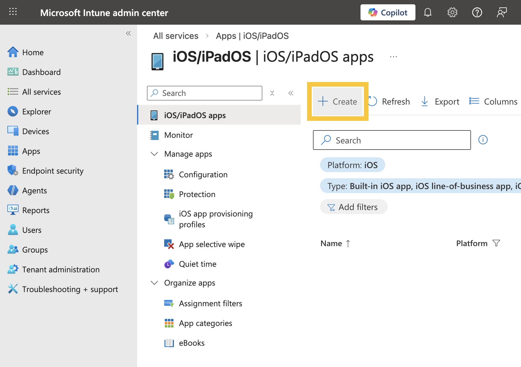This screenshot has height=367, width=521.
Task: Open the feedback person icon
Action: click(x=502, y=12)
